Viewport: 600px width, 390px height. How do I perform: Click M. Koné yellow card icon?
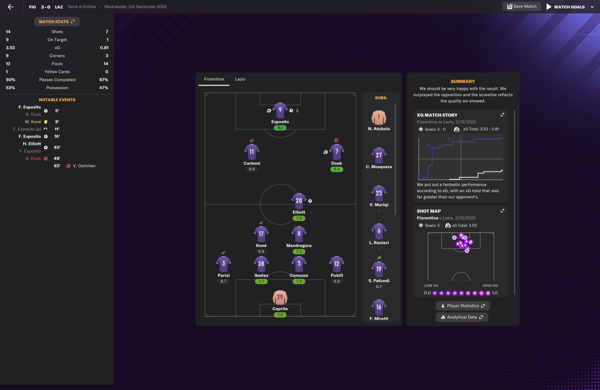(x=46, y=122)
